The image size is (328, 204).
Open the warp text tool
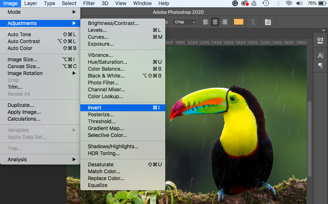pyautogui.click(x=253, y=22)
